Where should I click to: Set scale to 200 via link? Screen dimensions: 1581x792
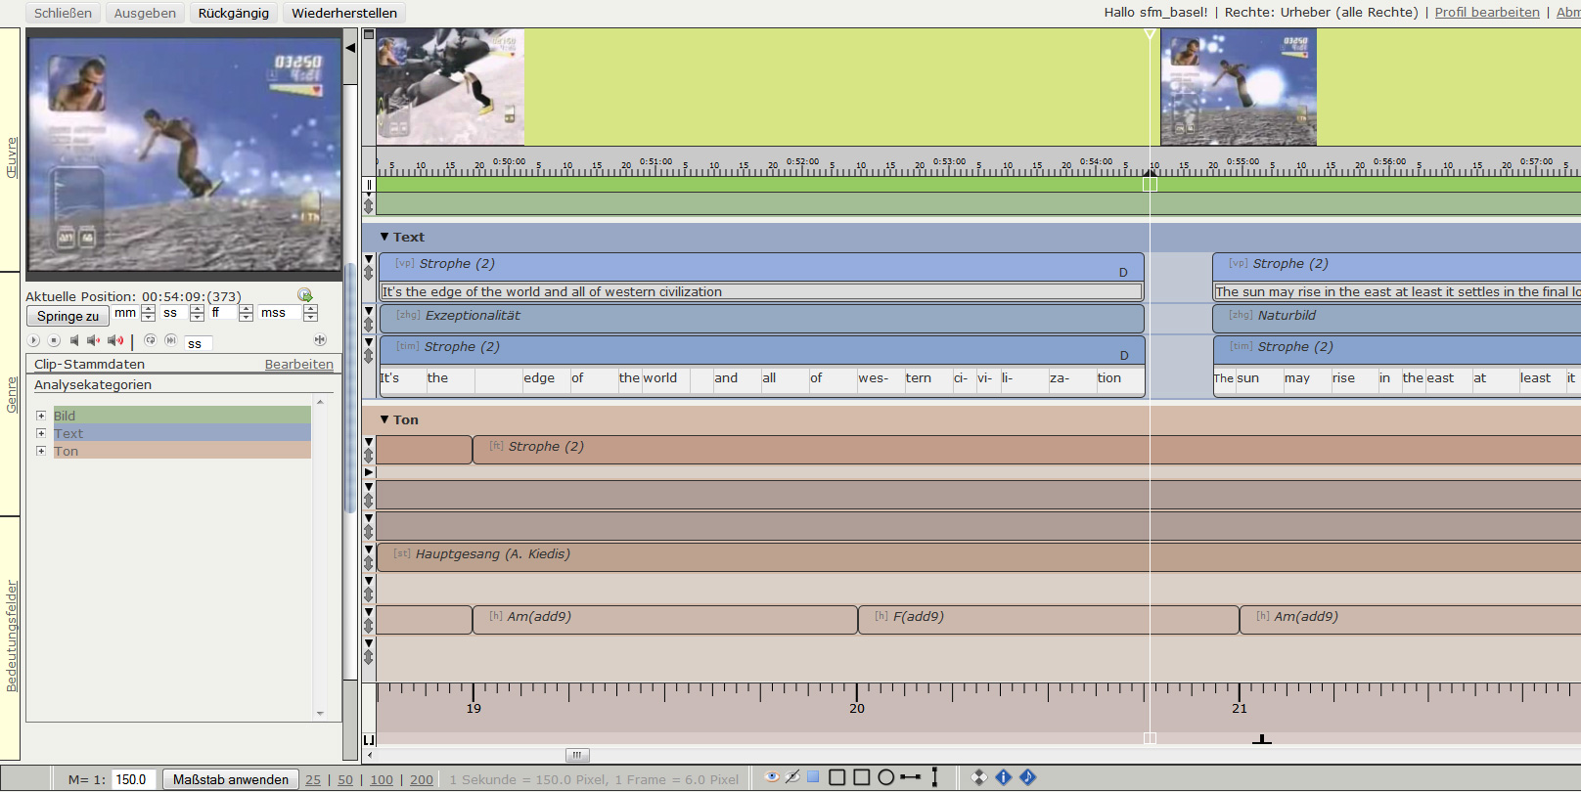422,779
